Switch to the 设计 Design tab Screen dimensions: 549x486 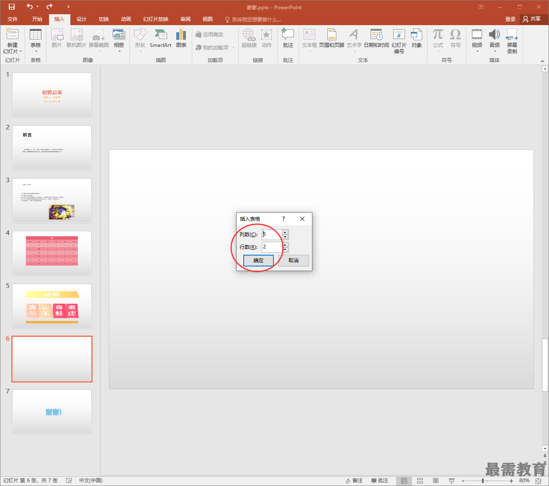click(82, 19)
